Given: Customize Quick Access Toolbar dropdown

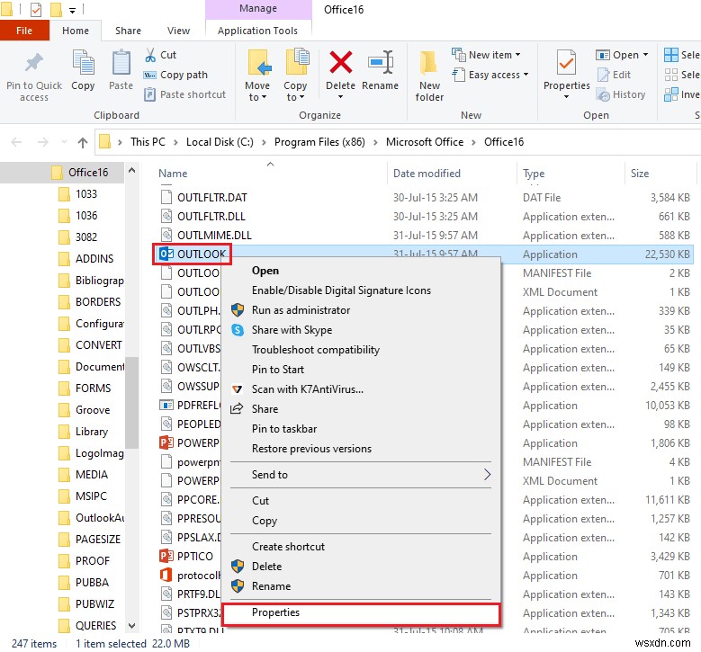Looking at the screenshot, I should pyautogui.click(x=72, y=10).
